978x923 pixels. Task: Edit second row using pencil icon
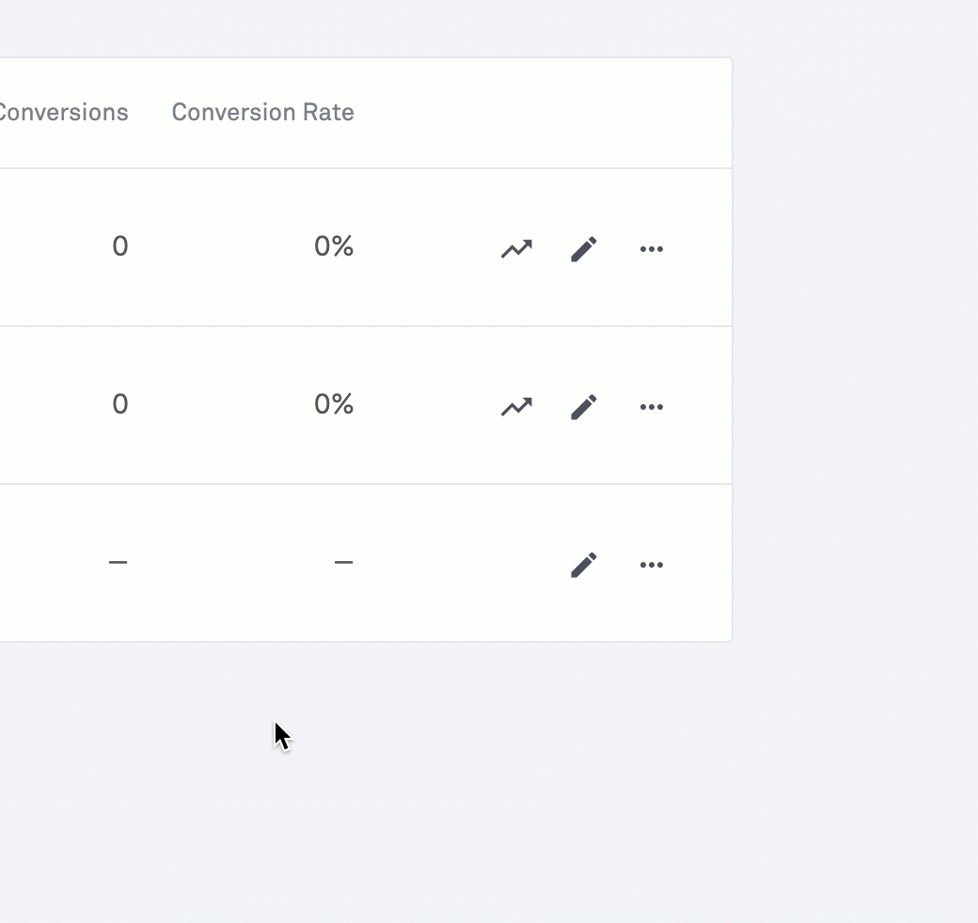click(x=584, y=407)
